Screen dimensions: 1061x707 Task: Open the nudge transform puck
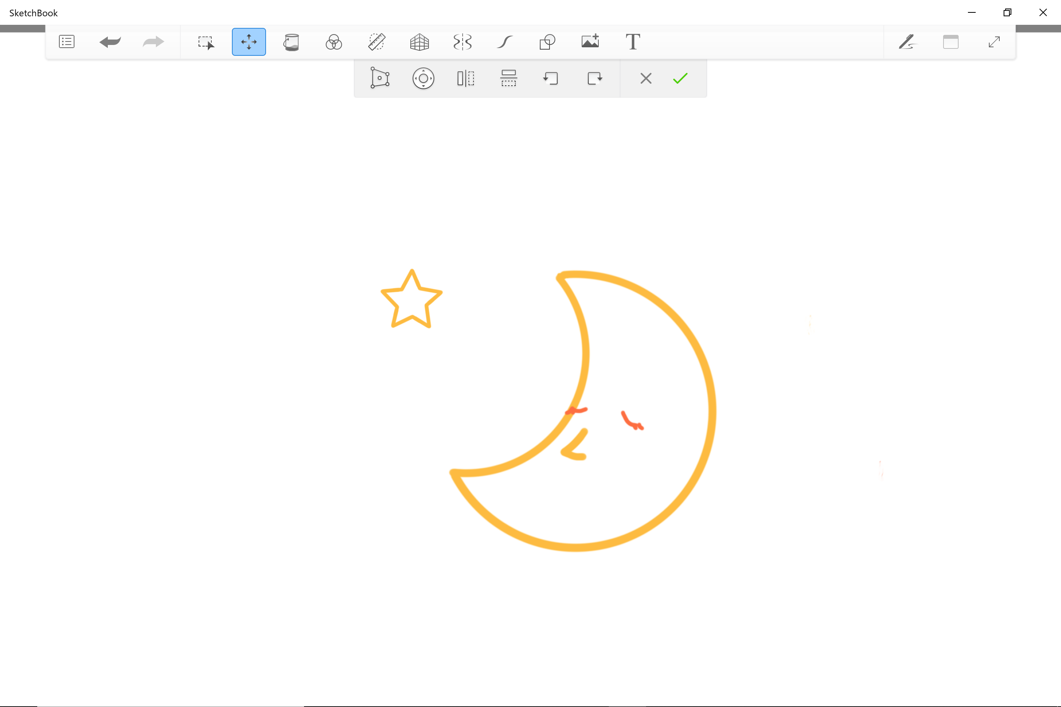pyautogui.click(x=423, y=78)
